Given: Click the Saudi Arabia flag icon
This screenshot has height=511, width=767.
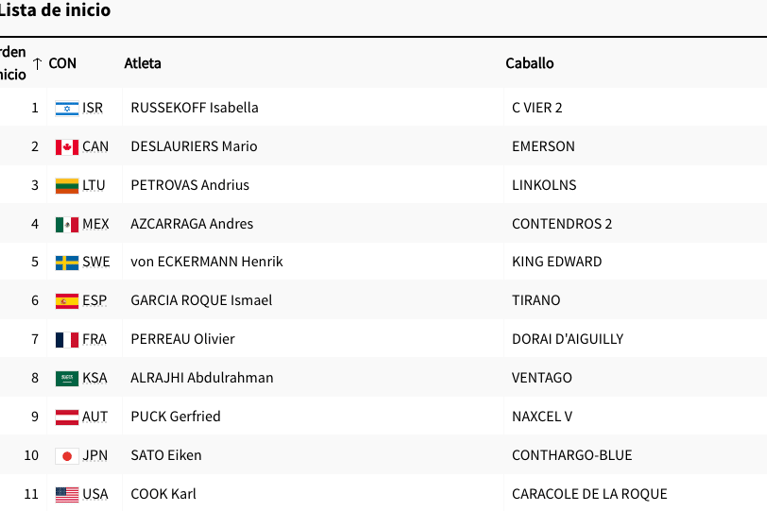Looking at the screenshot, I should pos(67,379).
